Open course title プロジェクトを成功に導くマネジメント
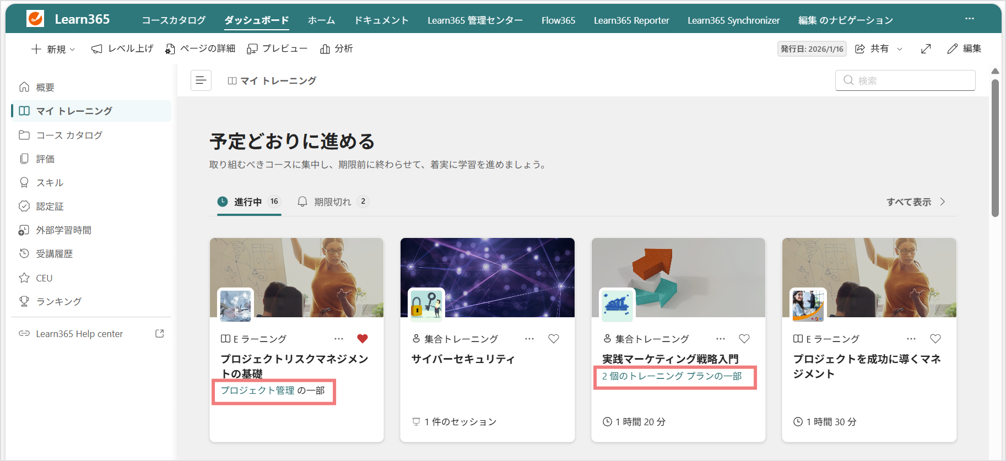Viewport: 1006px width, 461px height. [x=867, y=366]
